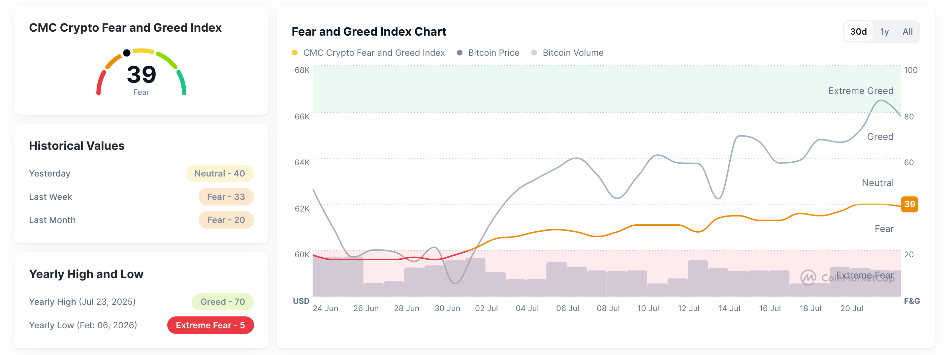Click the orange 39 value marker on chart
The image size is (952, 355).
click(909, 204)
